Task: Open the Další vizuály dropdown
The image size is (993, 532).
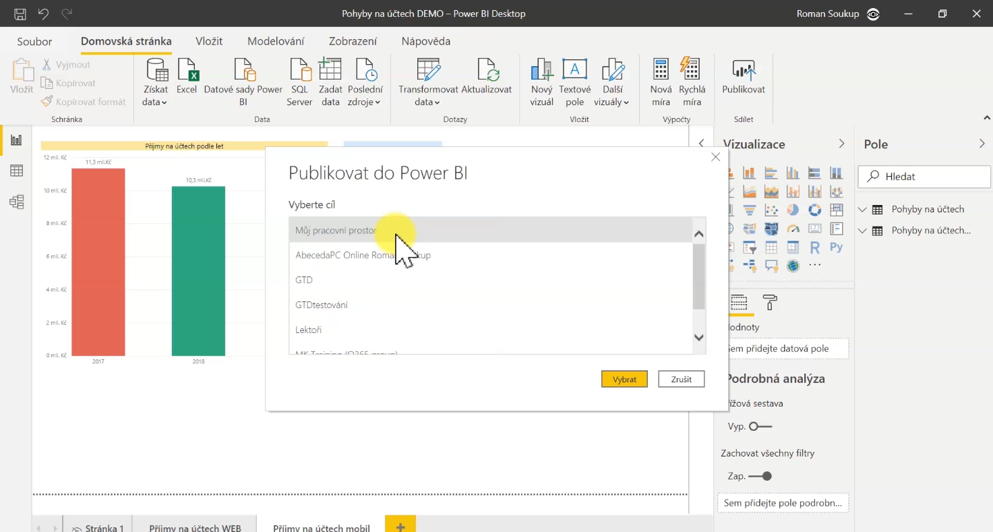Action: 612,82
